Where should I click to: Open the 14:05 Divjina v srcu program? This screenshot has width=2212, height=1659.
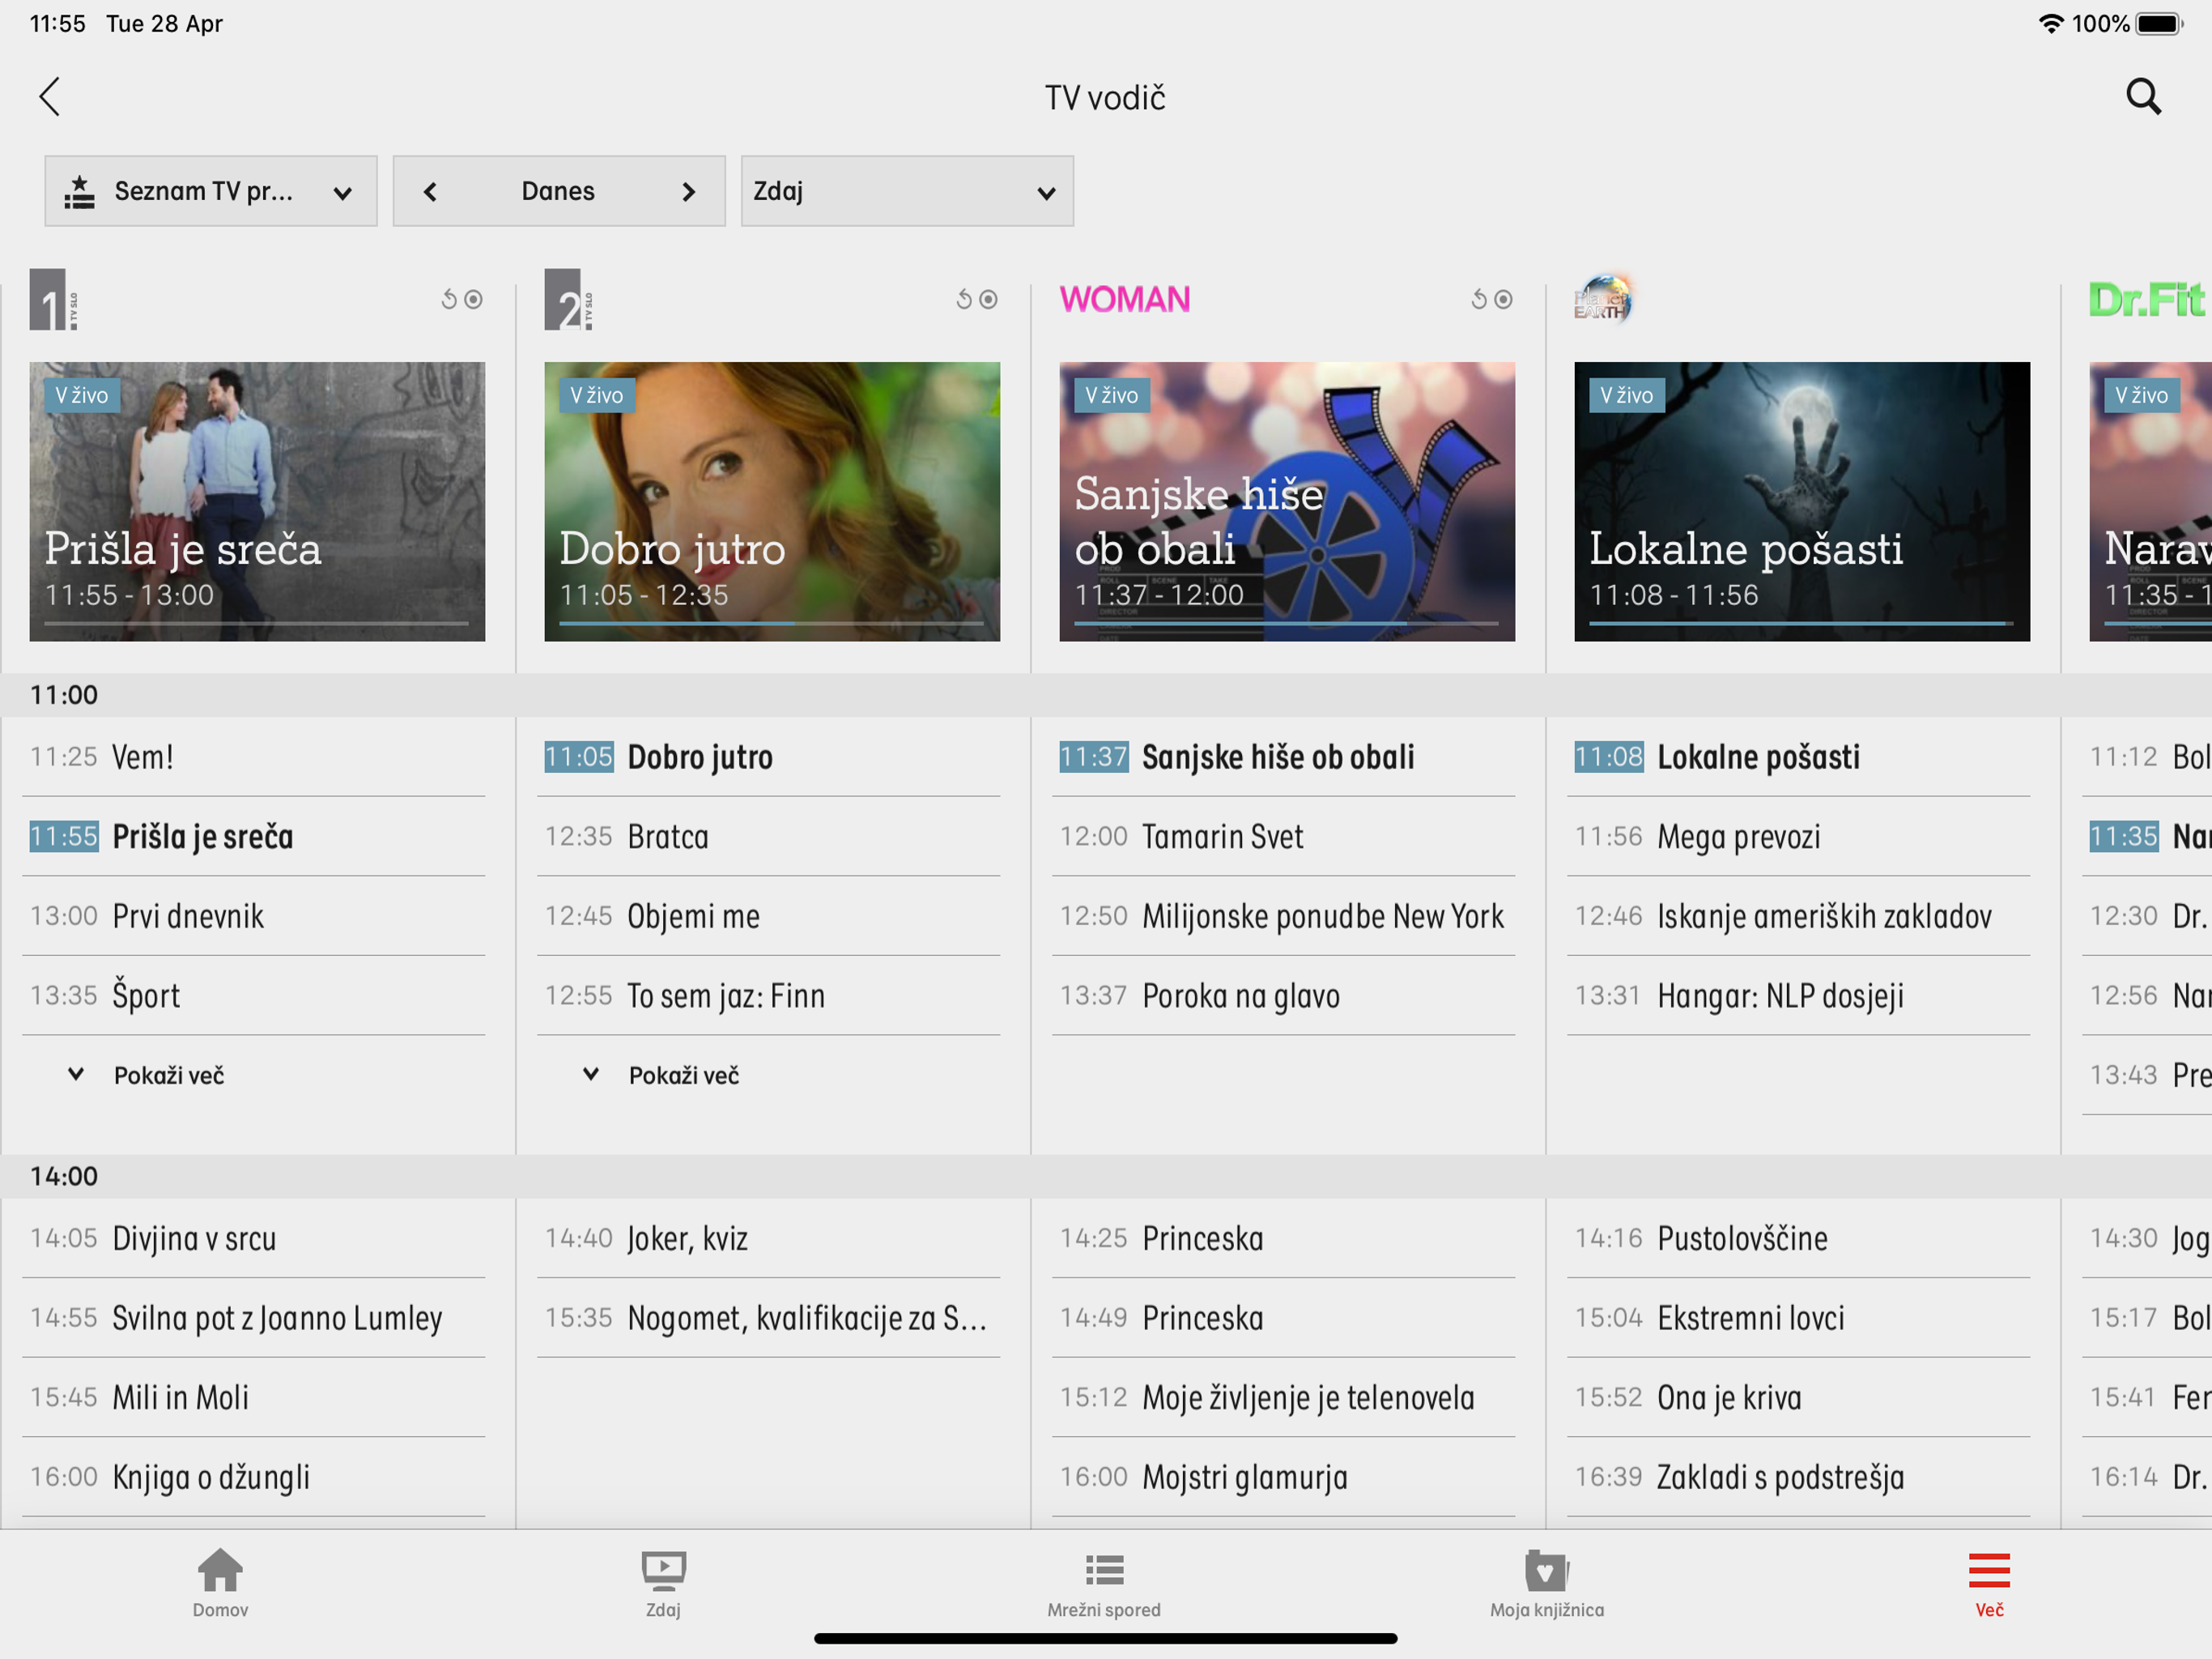point(254,1239)
